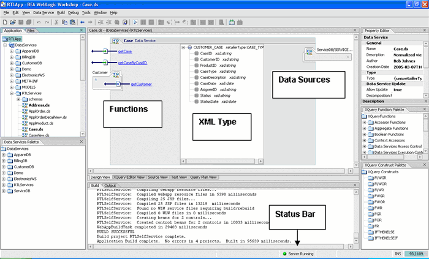Expand the schemas folder

click(18, 99)
